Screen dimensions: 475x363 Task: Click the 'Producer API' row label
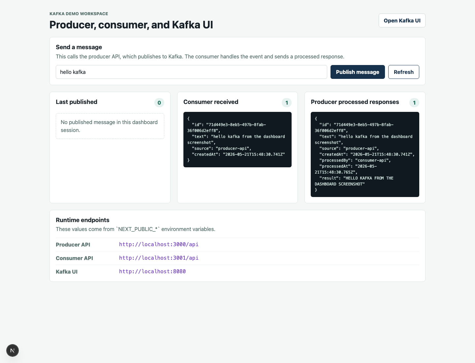73,245
